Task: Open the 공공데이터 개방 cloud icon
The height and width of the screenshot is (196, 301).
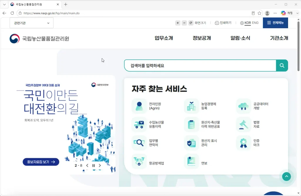Action: click(243, 106)
